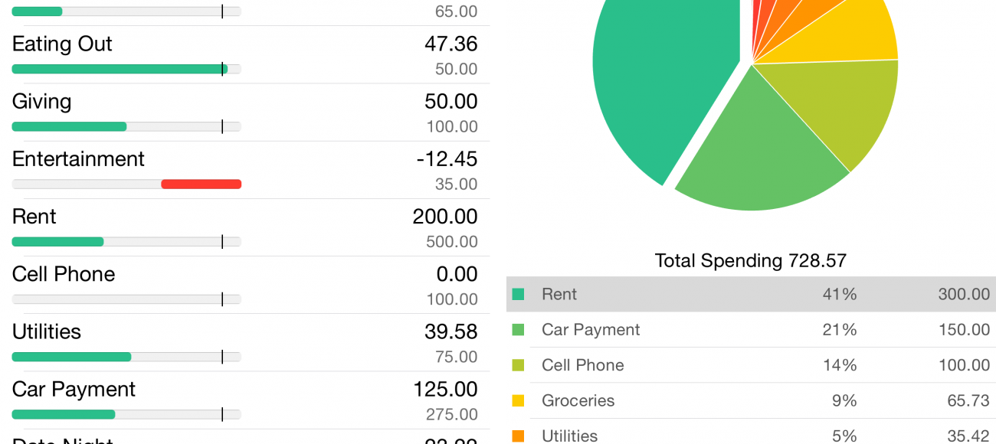Click the Car Payment 150.00 legend amount
This screenshot has height=444, width=996.
[964, 330]
